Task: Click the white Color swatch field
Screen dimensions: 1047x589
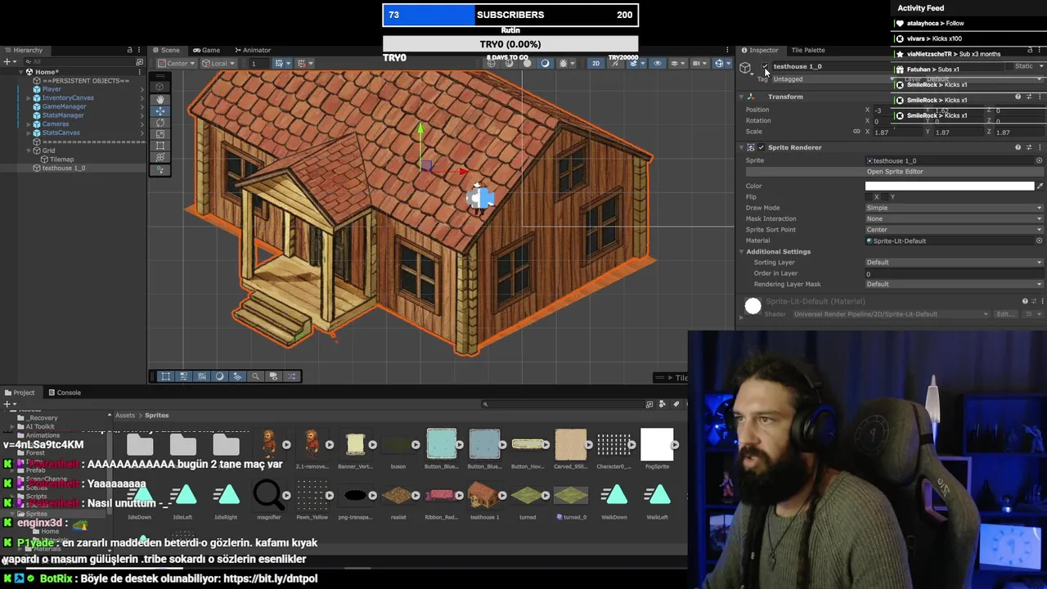Action: click(x=950, y=186)
